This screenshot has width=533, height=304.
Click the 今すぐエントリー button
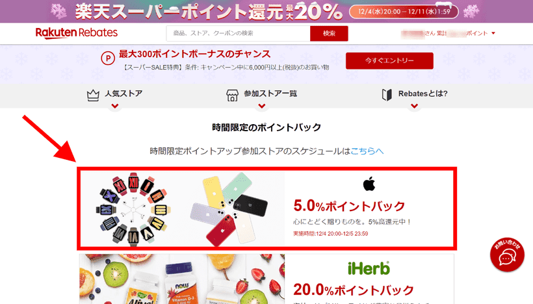[389, 60]
